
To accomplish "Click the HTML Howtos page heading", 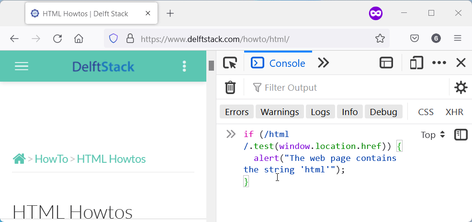I will (x=73, y=212).
